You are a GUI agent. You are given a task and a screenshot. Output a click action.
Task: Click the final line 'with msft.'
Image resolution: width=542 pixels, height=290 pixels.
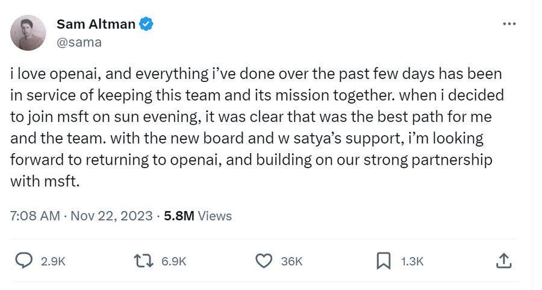45,181
